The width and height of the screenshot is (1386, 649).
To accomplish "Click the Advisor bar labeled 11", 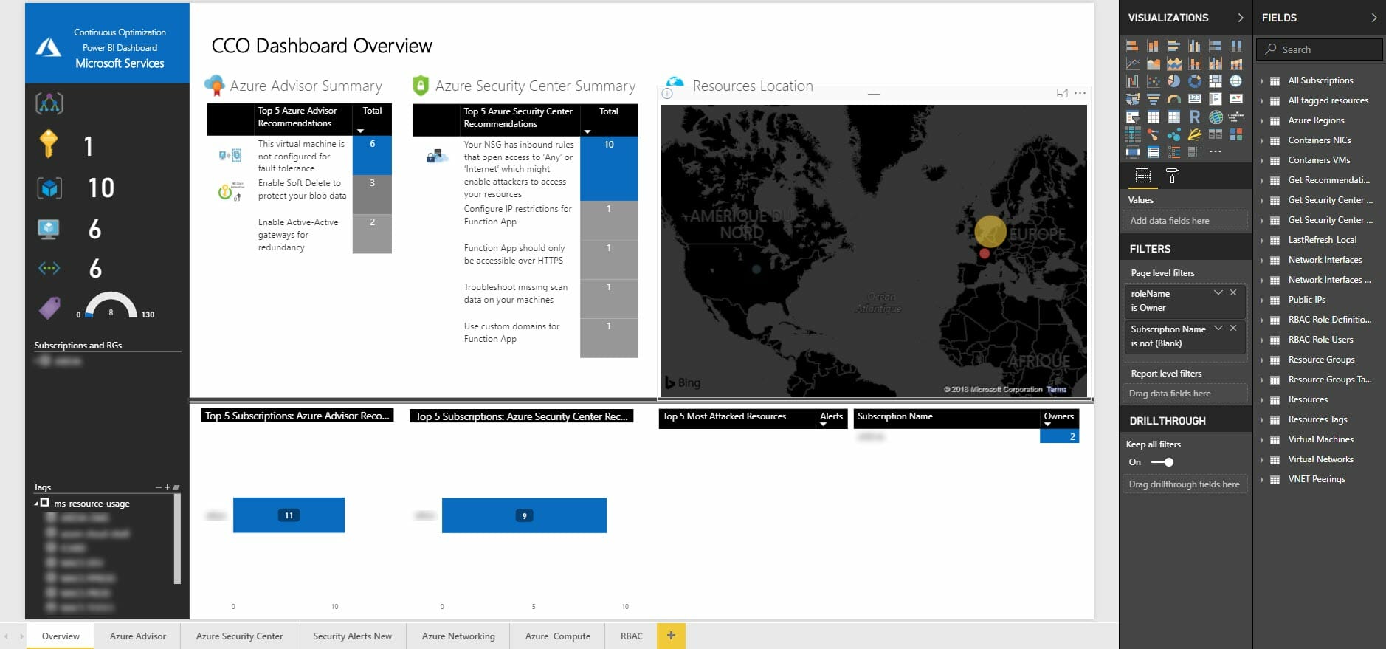I will [289, 515].
